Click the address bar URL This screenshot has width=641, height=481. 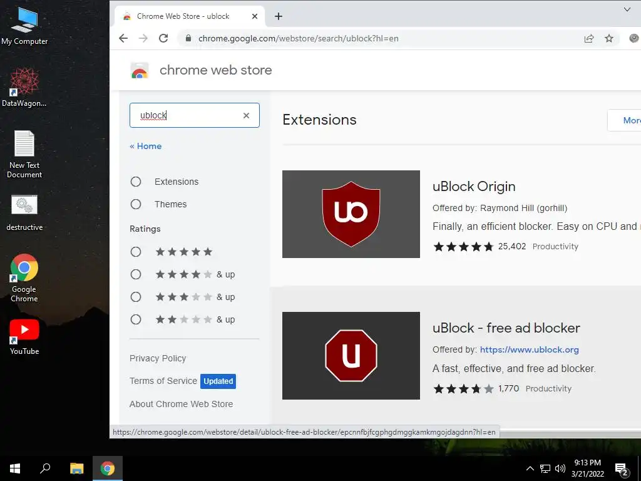298,38
